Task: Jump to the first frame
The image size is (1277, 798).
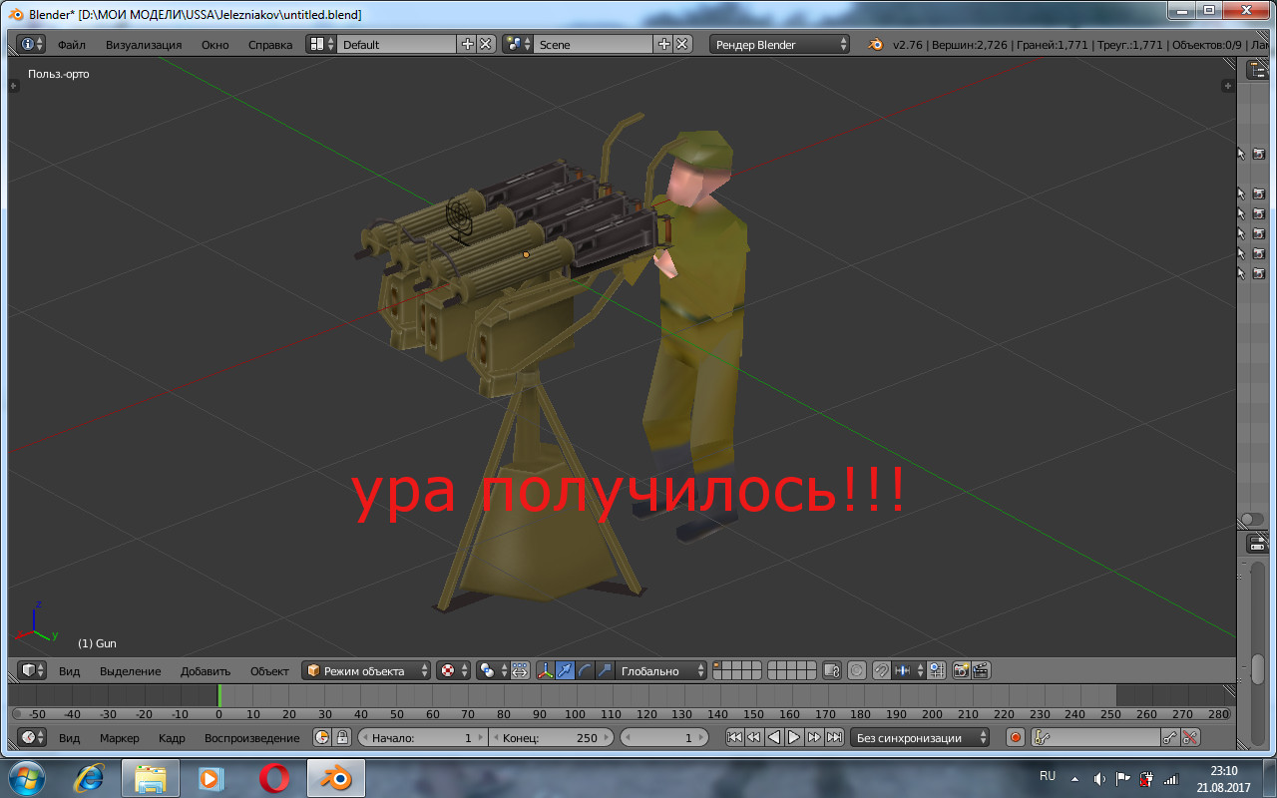Action: click(x=734, y=737)
